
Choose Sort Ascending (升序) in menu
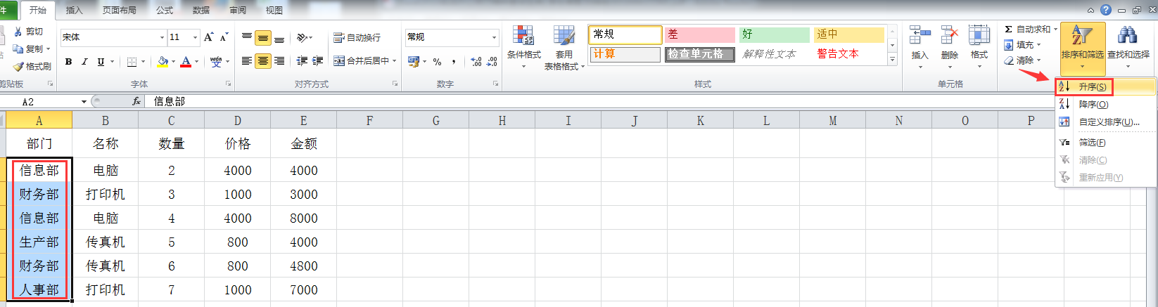click(x=1105, y=87)
